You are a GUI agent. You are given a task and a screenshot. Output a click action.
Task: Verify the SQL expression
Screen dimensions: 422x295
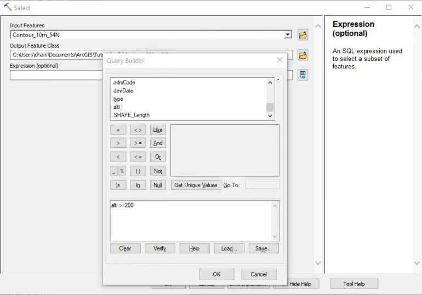coord(160,248)
